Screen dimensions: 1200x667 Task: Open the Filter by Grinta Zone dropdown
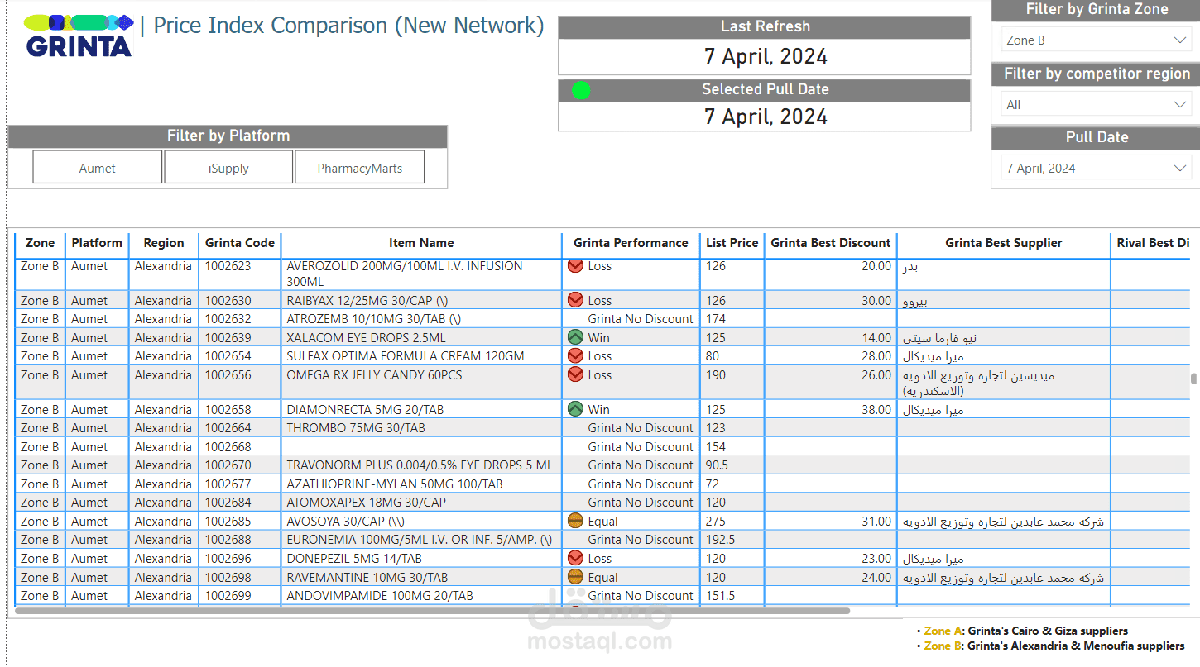coord(1097,40)
